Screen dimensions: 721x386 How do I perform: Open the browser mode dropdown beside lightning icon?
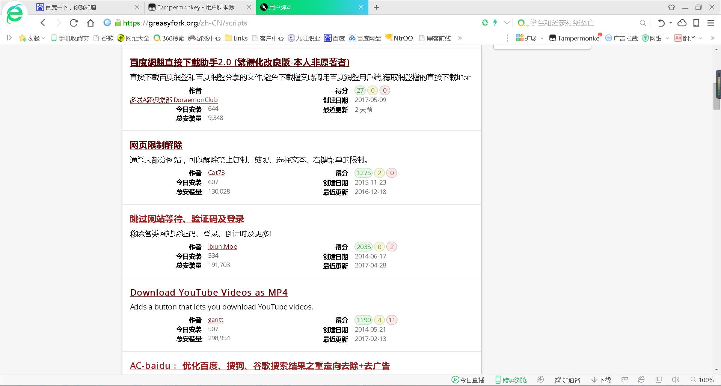click(507, 23)
